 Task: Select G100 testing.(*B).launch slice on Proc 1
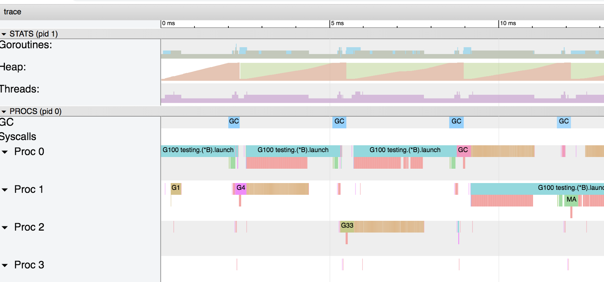537,189
